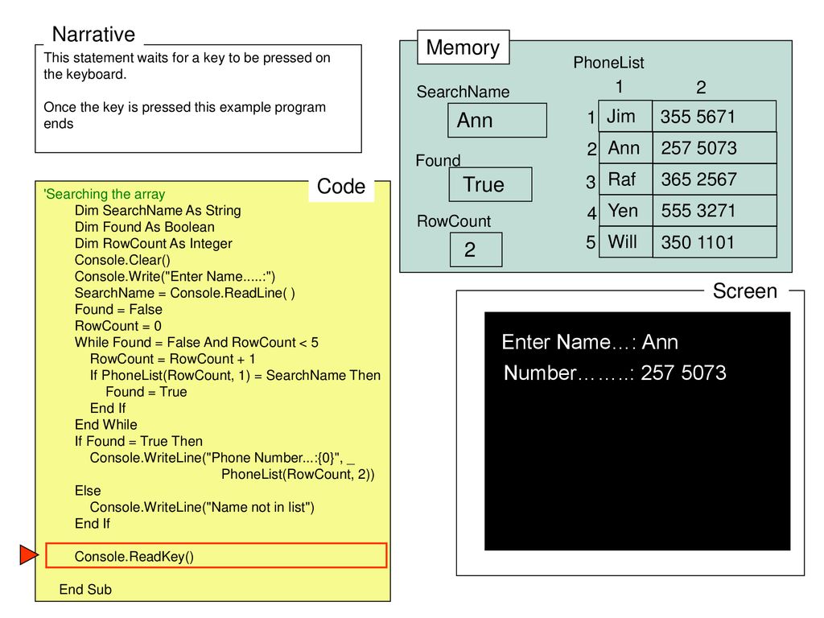Image resolution: width=824 pixels, height=618 pixels.
Task: Click the highlighted Console.ReadKey() line
Action: point(216,556)
